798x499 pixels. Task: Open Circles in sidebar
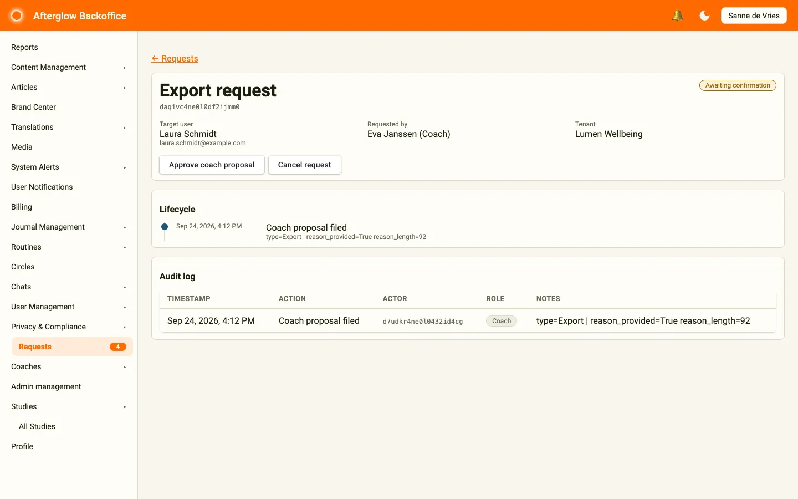click(69, 267)
